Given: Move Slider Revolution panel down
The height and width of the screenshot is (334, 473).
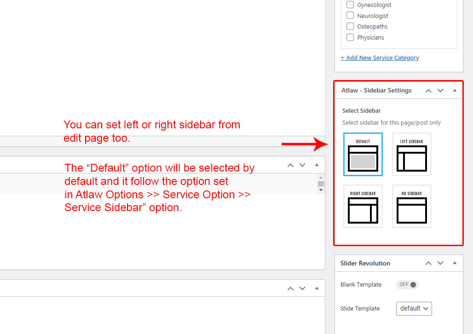Looking at the screenshot, I should click(440, 264).
